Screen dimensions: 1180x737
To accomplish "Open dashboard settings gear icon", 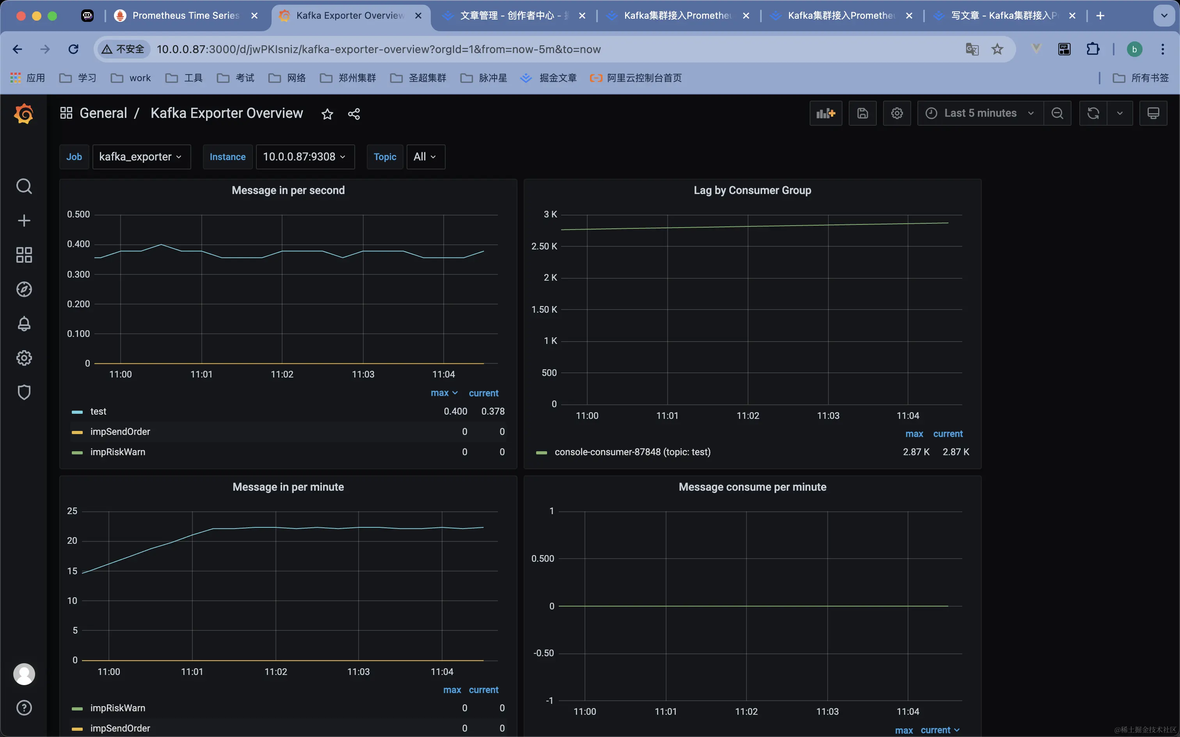I will click(x=896, y=114).
